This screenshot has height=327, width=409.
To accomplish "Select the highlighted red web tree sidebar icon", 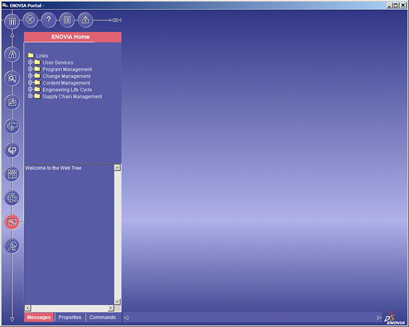I will (12, 222).
